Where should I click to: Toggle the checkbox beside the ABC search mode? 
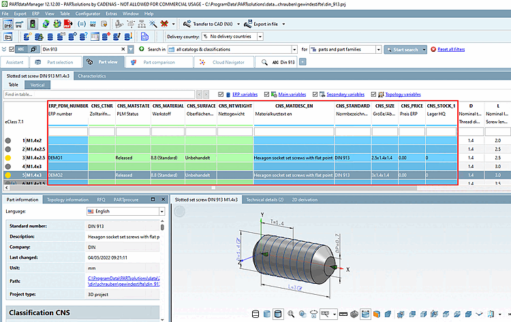(x=12, y=49)
